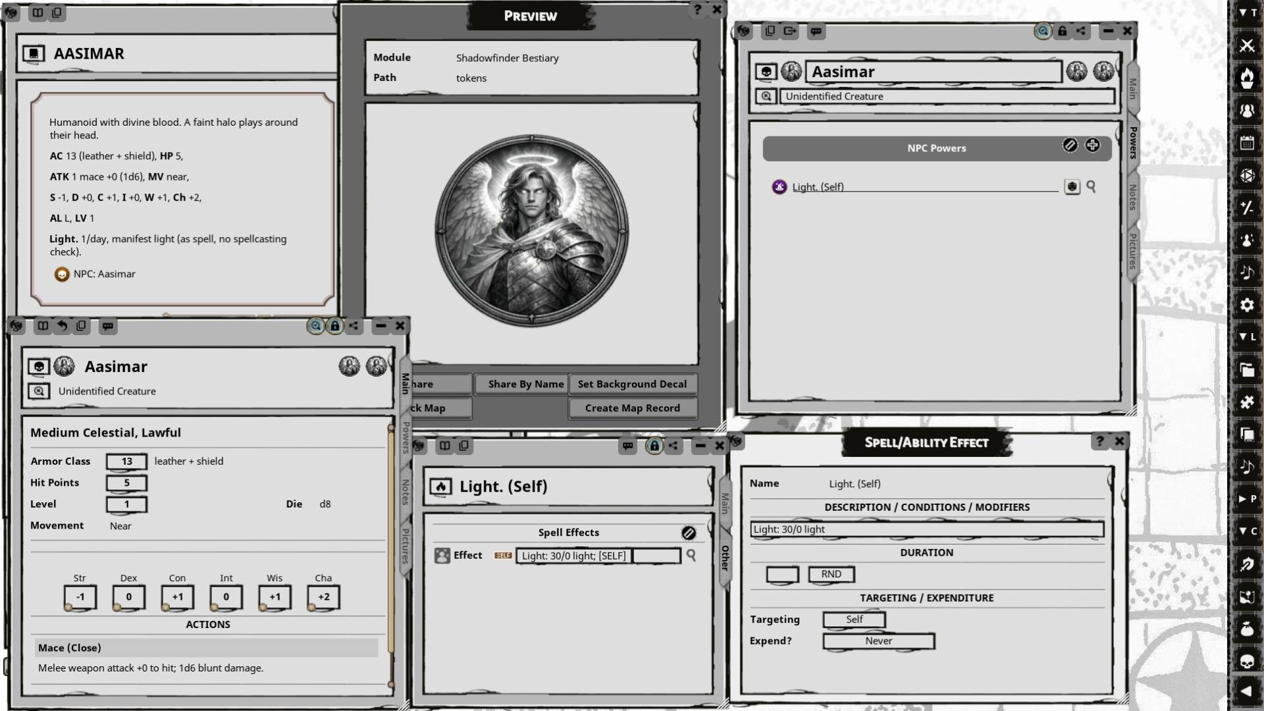Click the Create Map Record button
1264x711 pixels.
(x=632, y=408)
